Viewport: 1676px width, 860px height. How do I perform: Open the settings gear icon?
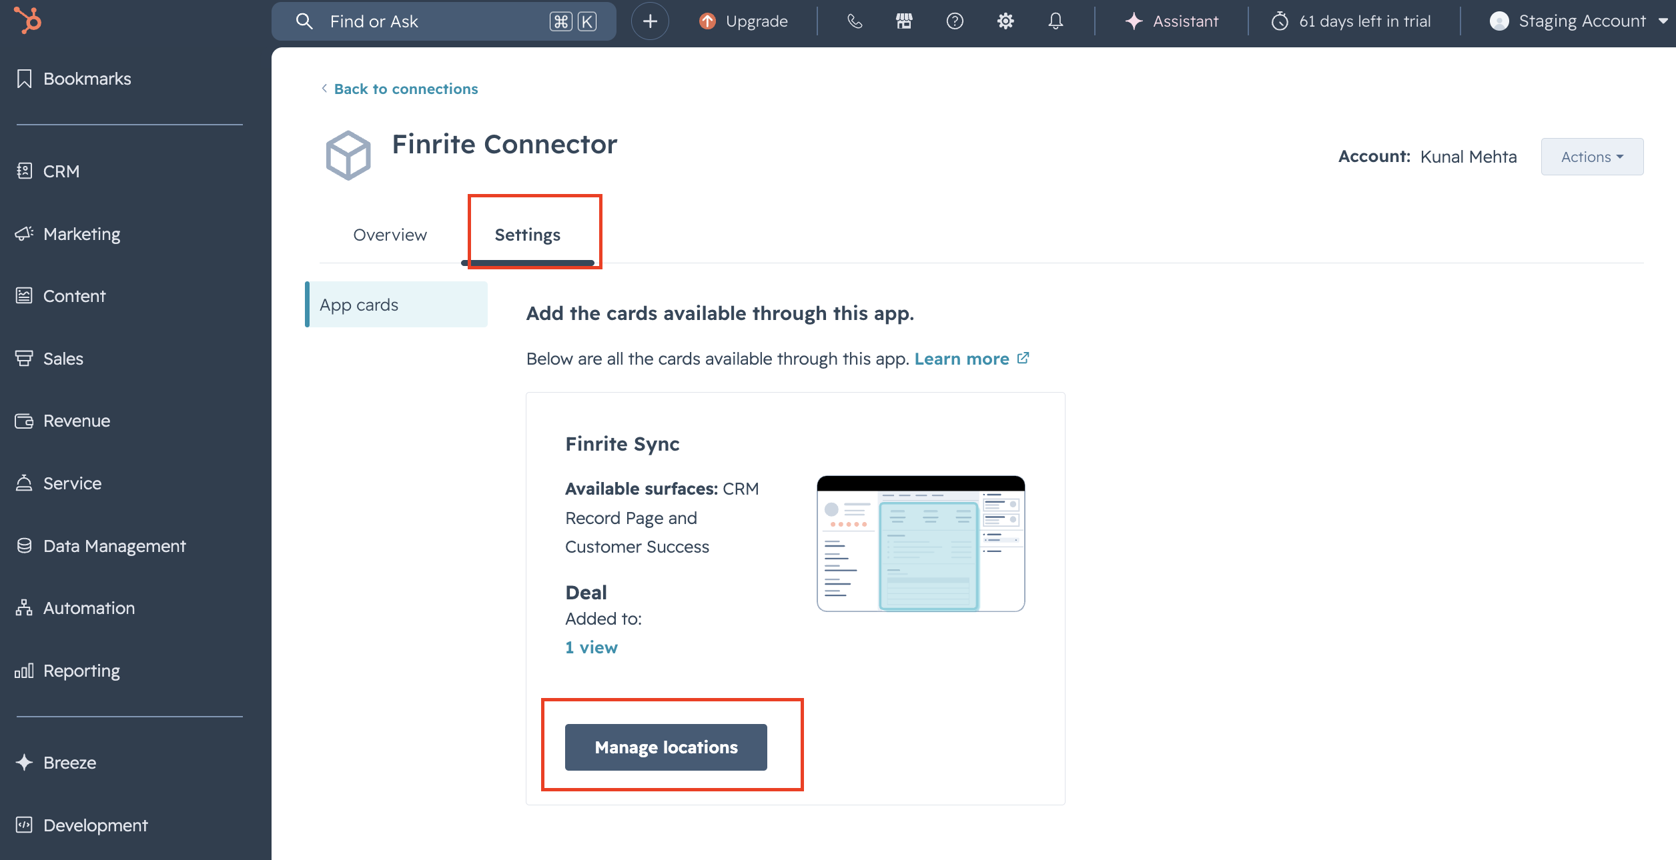[x=1005, y=21]
